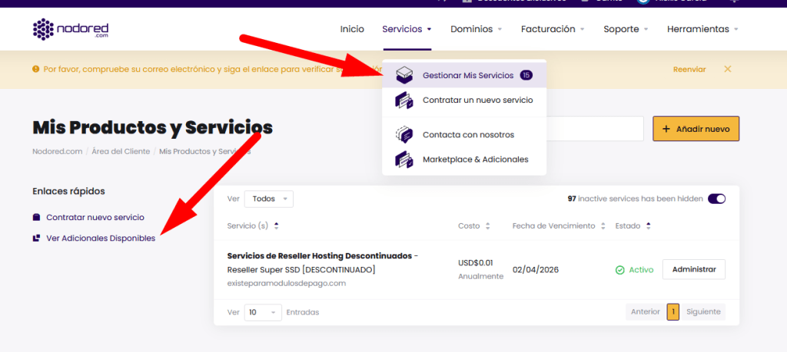Click the Anterior pagination button
The width and height of the screenshot is (787, 352).
click(x=646, y=312)
